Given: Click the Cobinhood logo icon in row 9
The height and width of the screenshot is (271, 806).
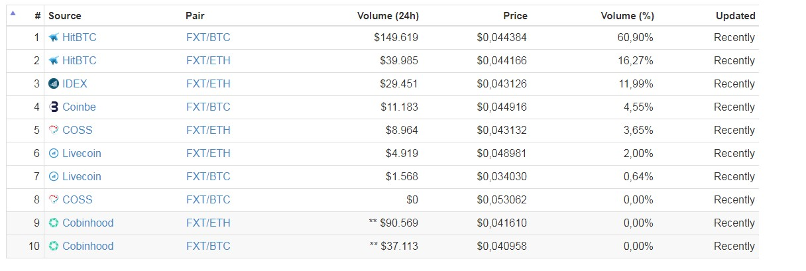Looking at the screenshot, I should [x=54, y=223].
